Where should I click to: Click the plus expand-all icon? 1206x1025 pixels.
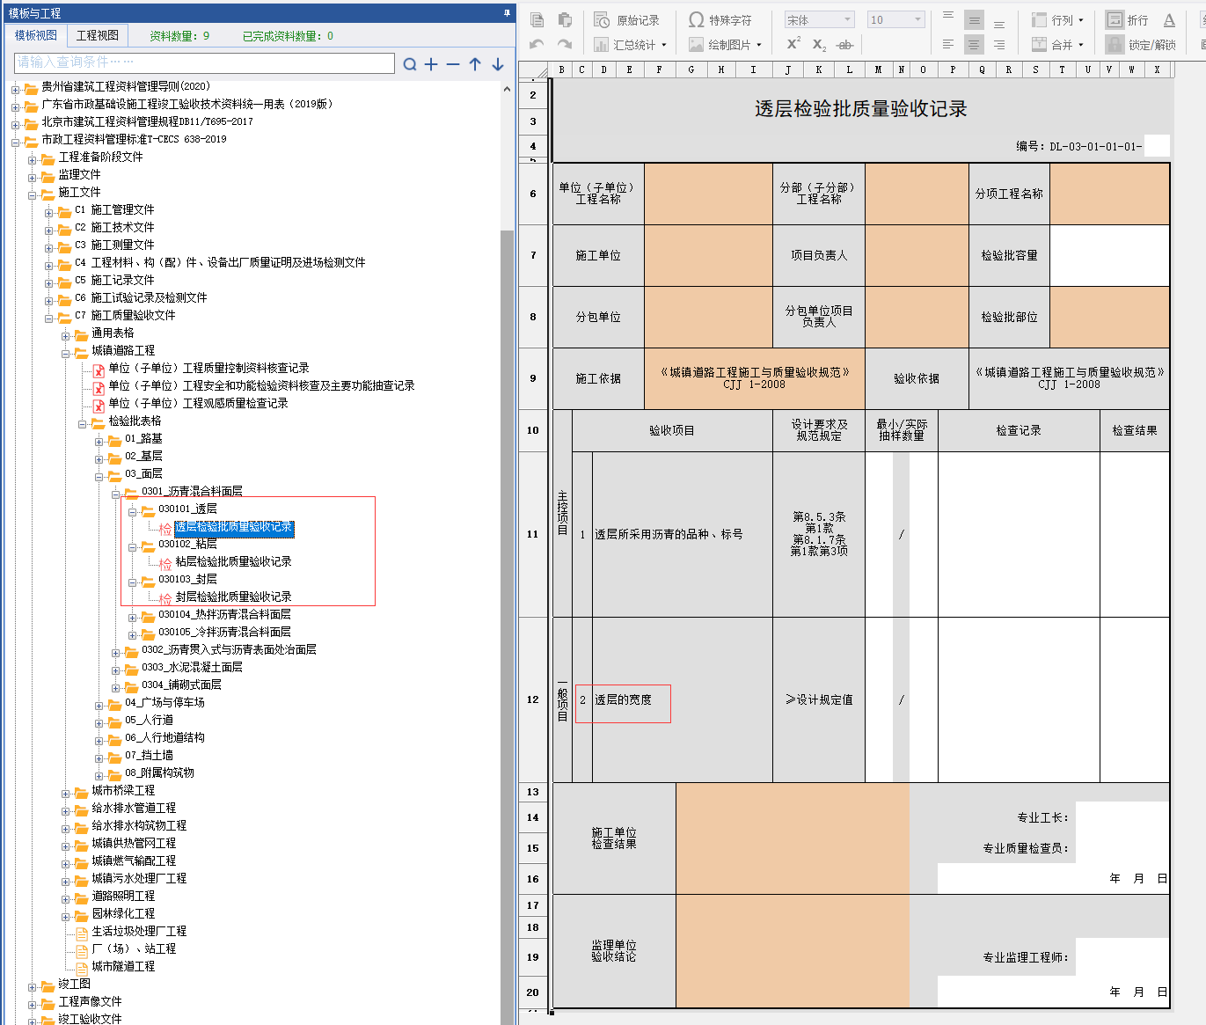point(431,63)
